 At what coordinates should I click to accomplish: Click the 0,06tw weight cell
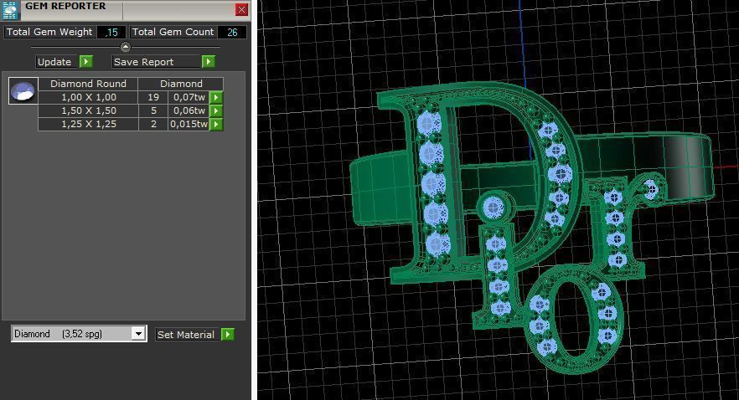189,110
